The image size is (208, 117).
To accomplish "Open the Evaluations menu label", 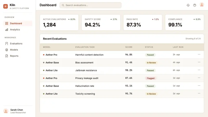I will click(16, 43).
